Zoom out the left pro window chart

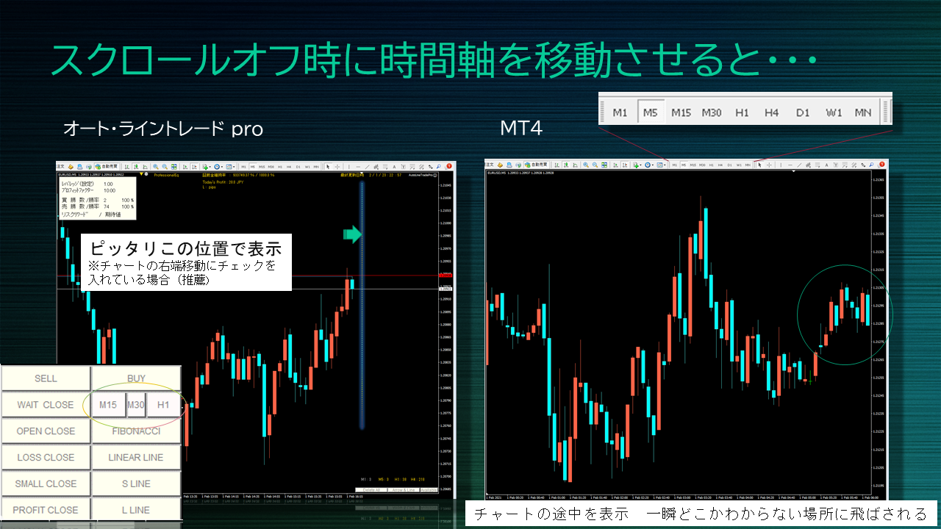(164, 167)
